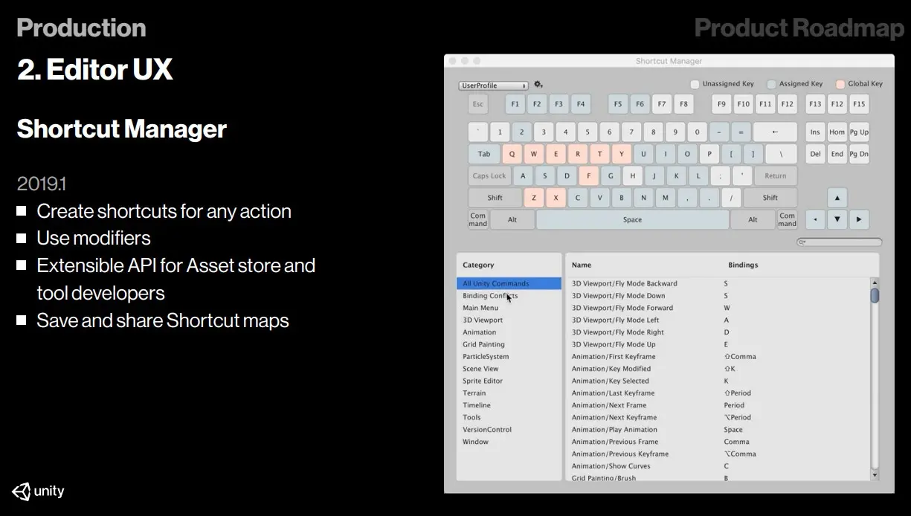
Task: Select Animation/Key Modified row
Action: point(718,369)
